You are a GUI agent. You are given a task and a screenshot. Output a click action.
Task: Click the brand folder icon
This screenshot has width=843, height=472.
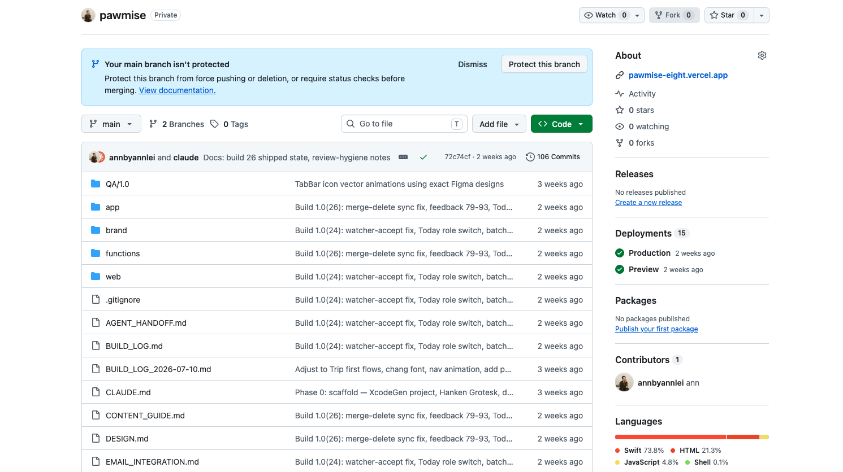96,230
